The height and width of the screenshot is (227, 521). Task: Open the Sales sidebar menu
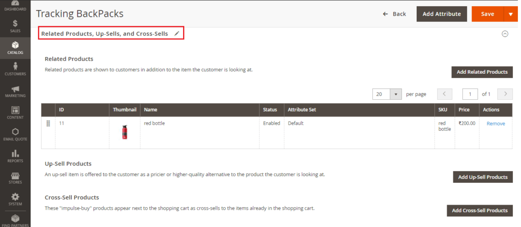tap(15, 26)
